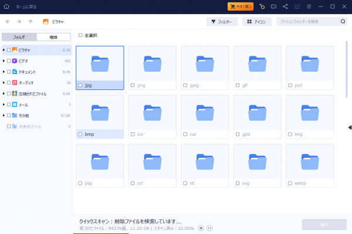Stop the scan with the stop button
Image resolution: width=352 pixels, height=234 pixels.
point(201,228)
